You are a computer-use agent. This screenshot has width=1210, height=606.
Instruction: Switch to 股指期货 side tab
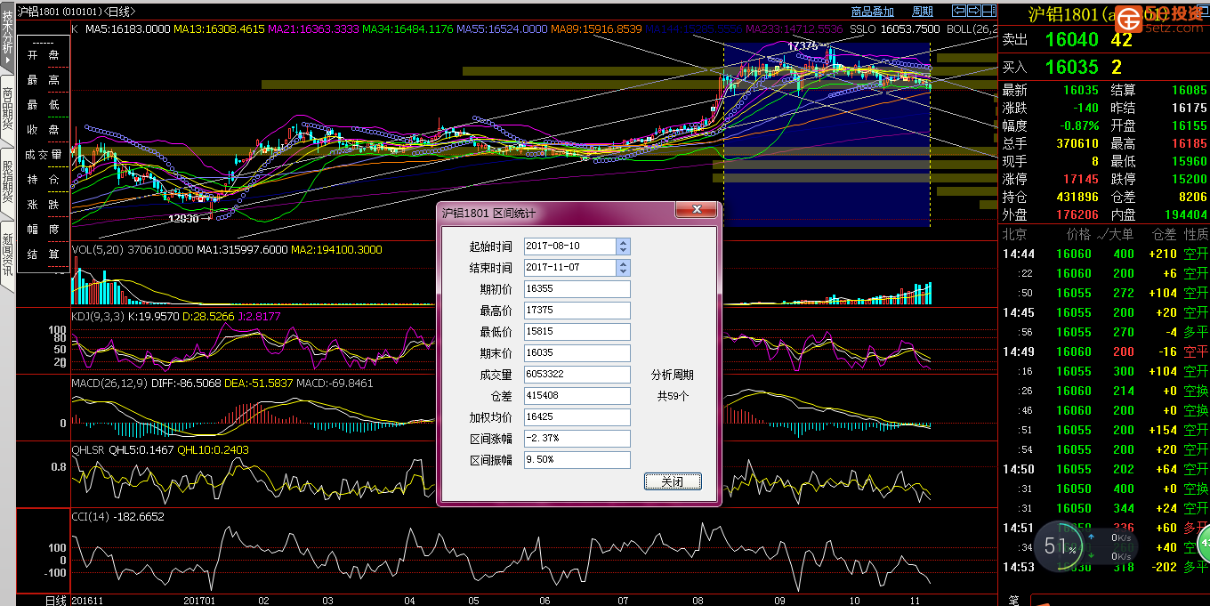7,183
